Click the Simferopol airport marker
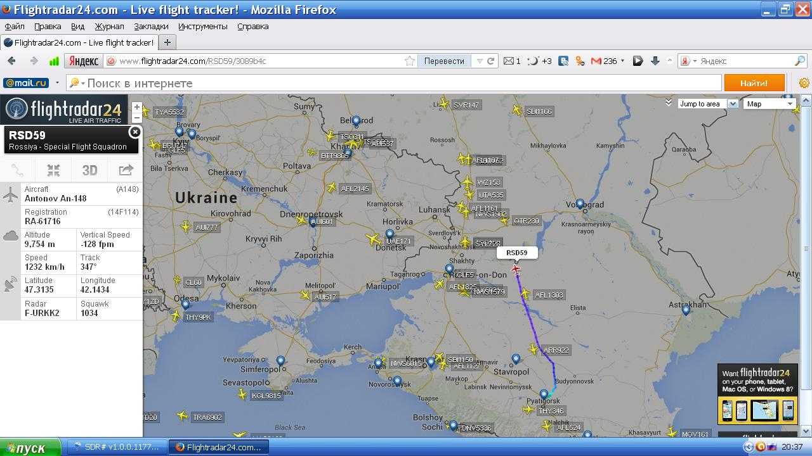Image resolution: width=812 pixels, height=456 pixels. click(x=281, y=360)
